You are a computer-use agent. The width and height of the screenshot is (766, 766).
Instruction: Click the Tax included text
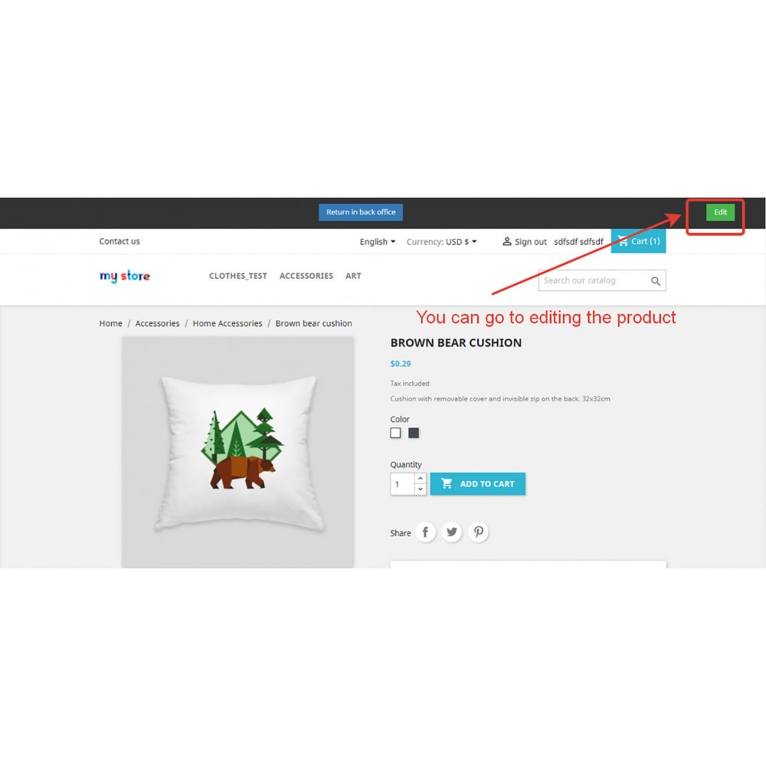point(409,384)
